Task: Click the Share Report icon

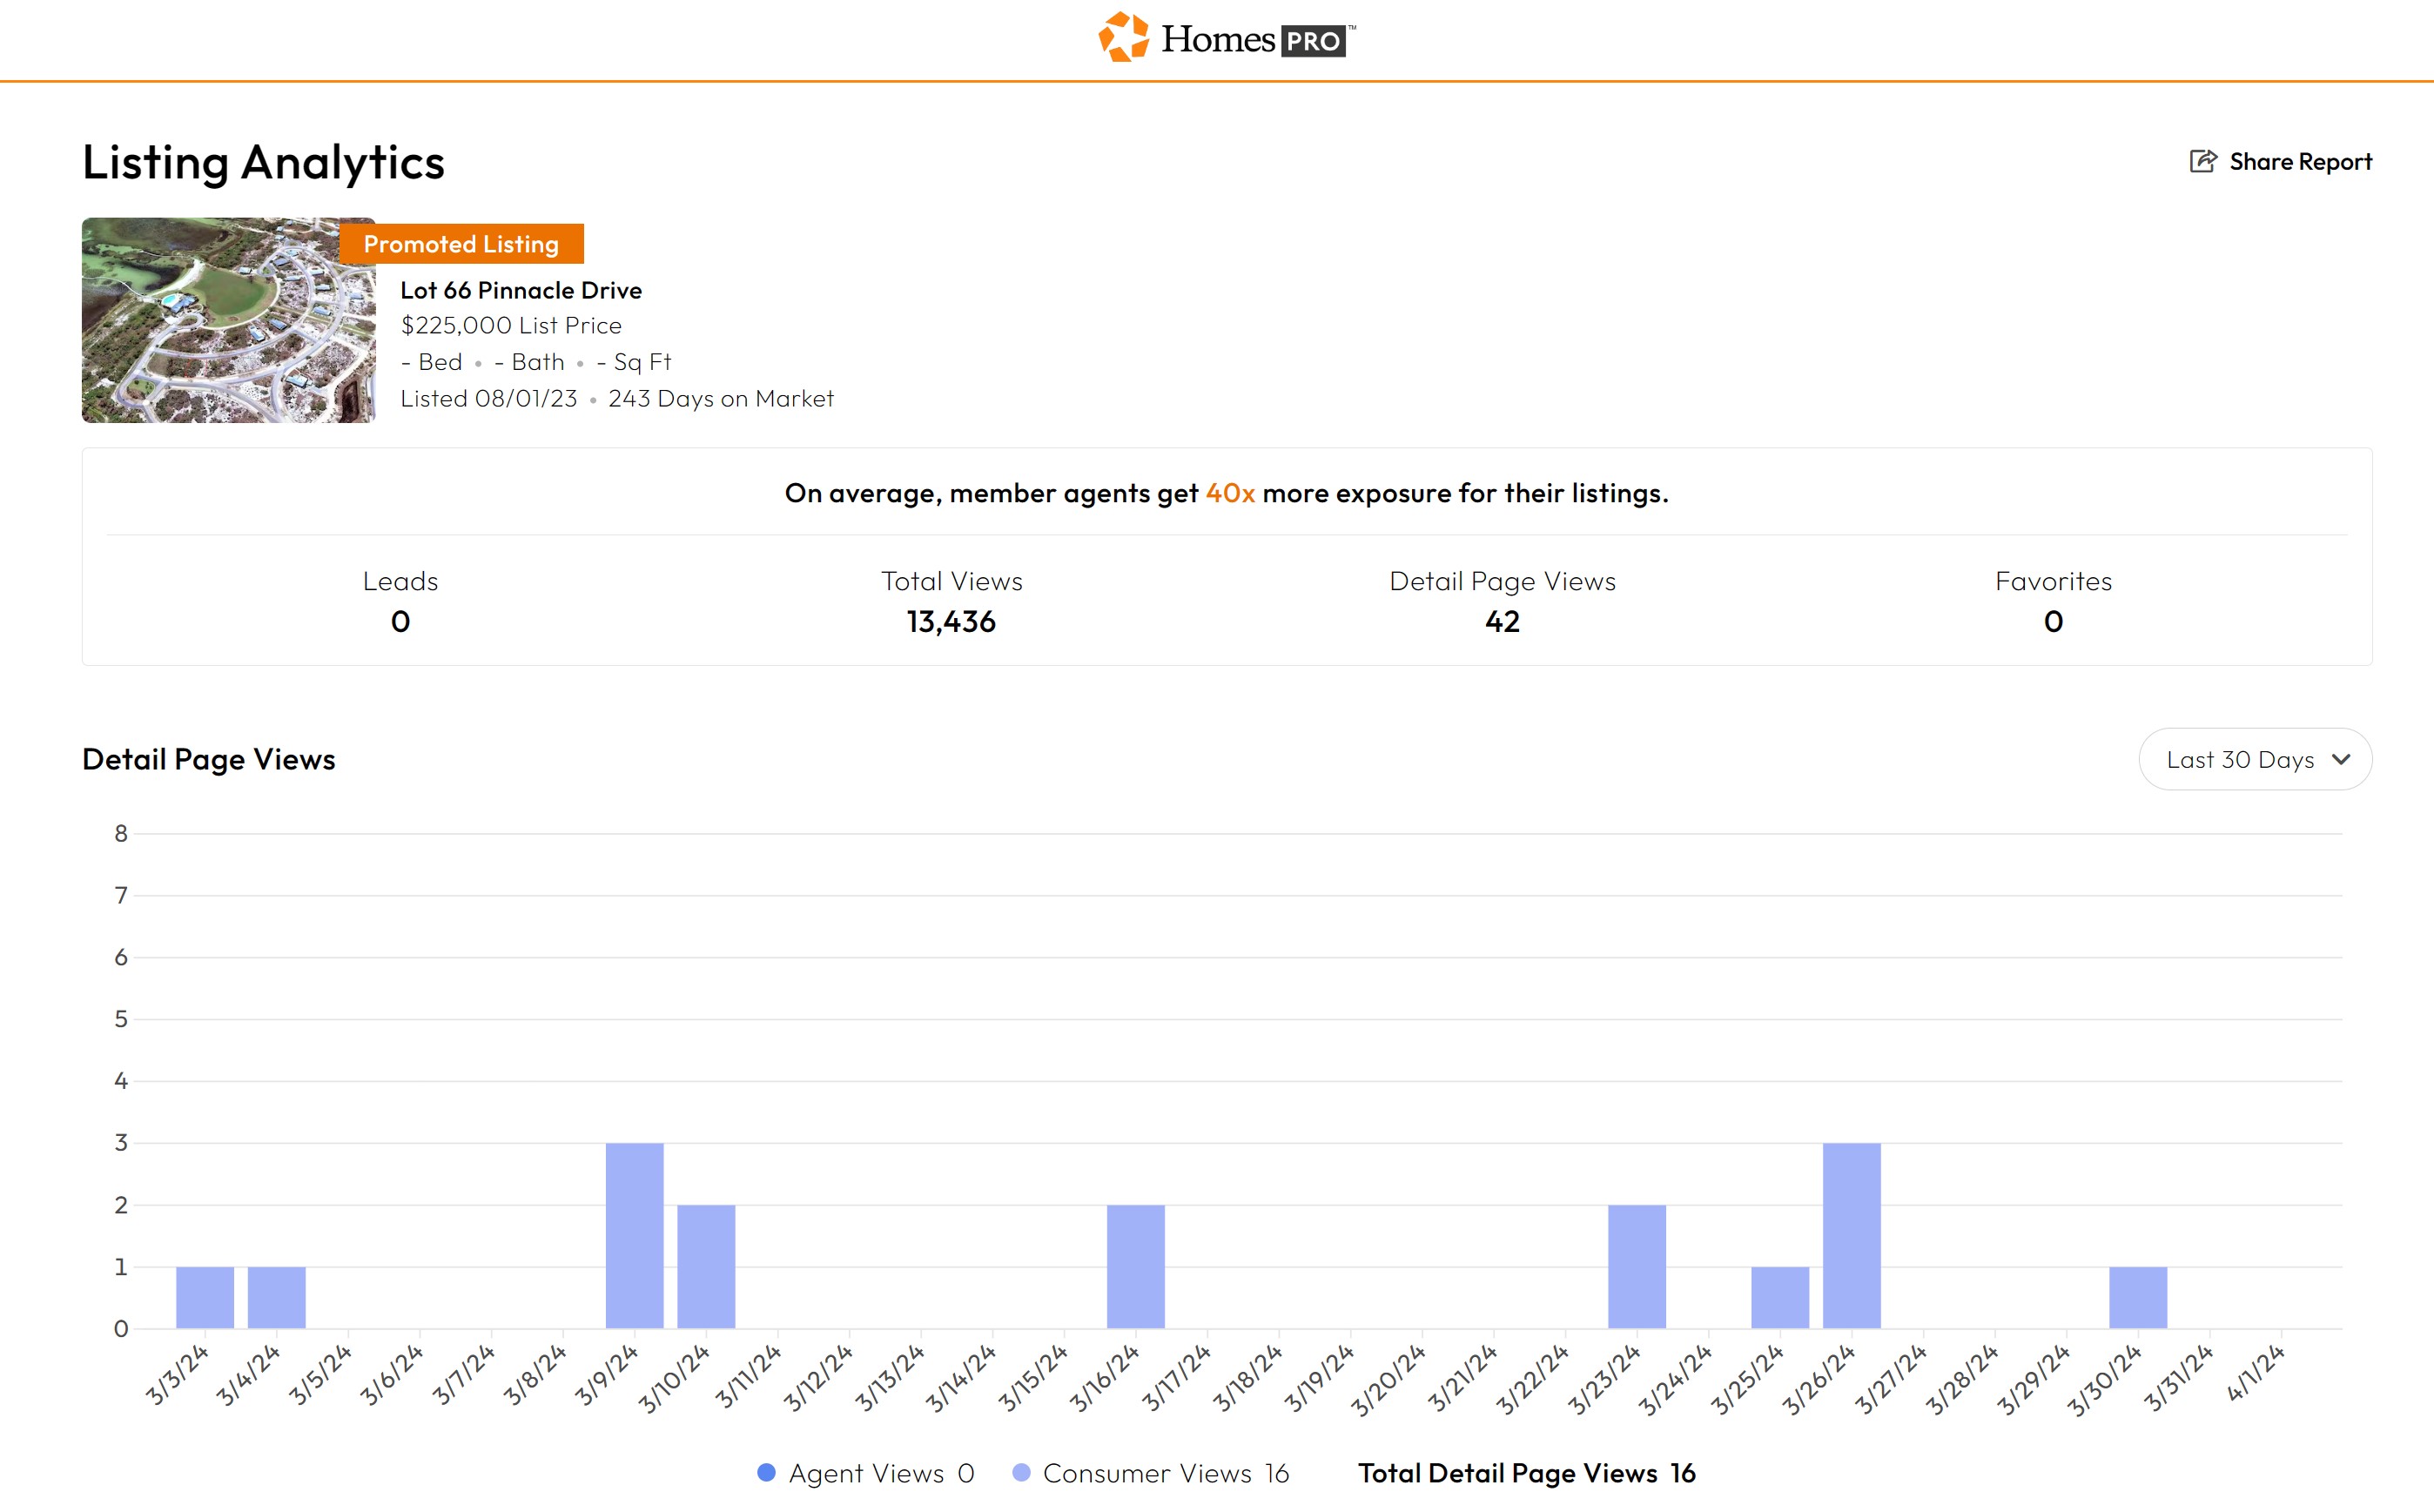Action: (2203, 161)
